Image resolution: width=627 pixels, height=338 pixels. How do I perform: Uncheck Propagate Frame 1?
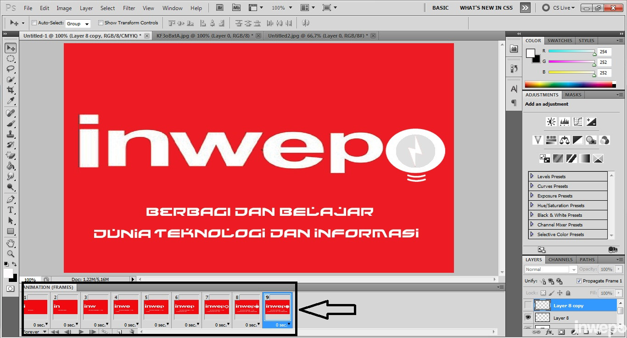click(x=579, y=281)
